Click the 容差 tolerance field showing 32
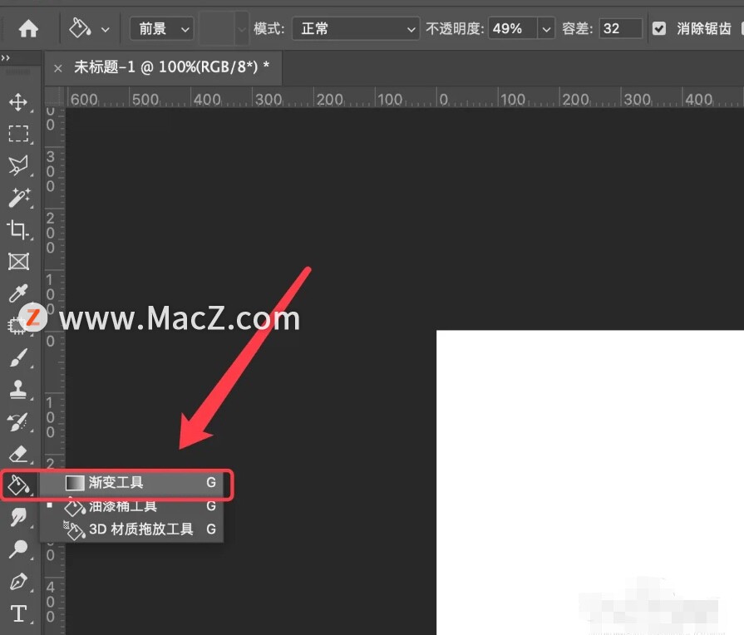 [x=621, y=29]
